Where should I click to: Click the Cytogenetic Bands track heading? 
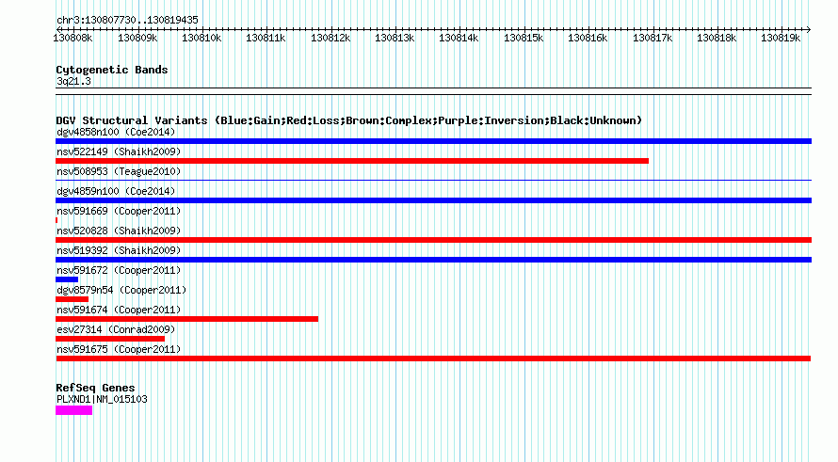click(x=112, y=70)
